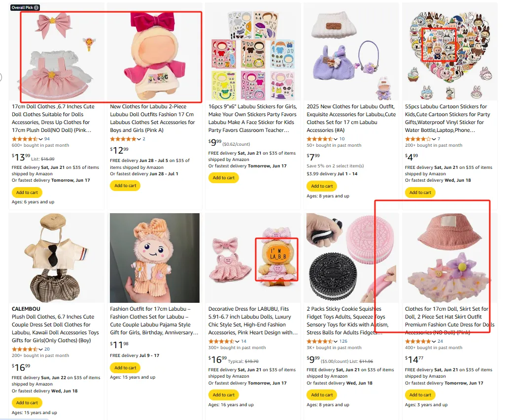
Task: Add 16pcs Labubu Stickers to cart
Action: point(224,178)
